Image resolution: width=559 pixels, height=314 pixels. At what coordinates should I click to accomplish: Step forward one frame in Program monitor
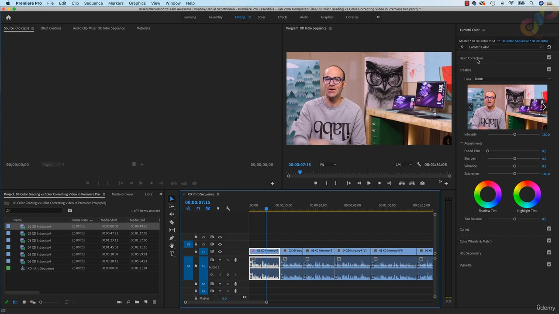(x=379, y=183)
